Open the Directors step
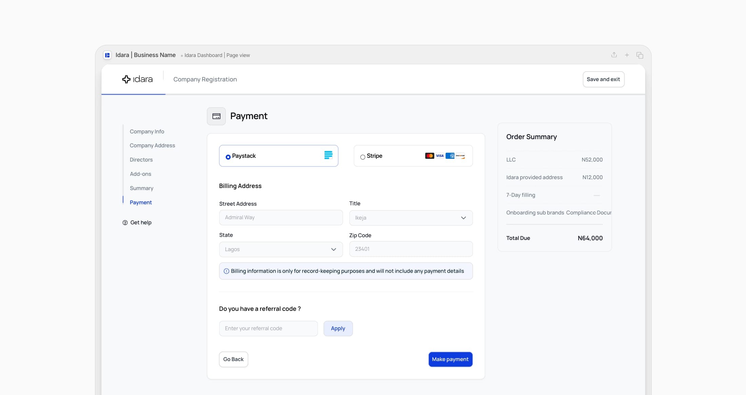Screen dimensions: 746x395 click(141, 159)
